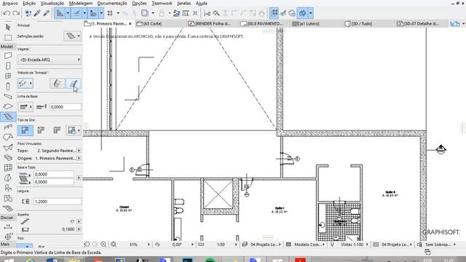Activate the Inject Parameters syringe
Viewport: 466px width, 262px height.
click(47, 13)
